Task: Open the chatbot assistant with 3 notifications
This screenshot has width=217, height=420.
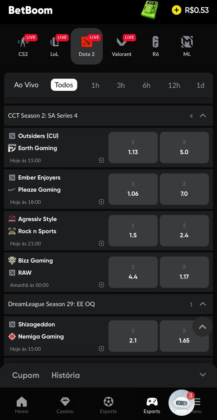Action: pos(181,403)
